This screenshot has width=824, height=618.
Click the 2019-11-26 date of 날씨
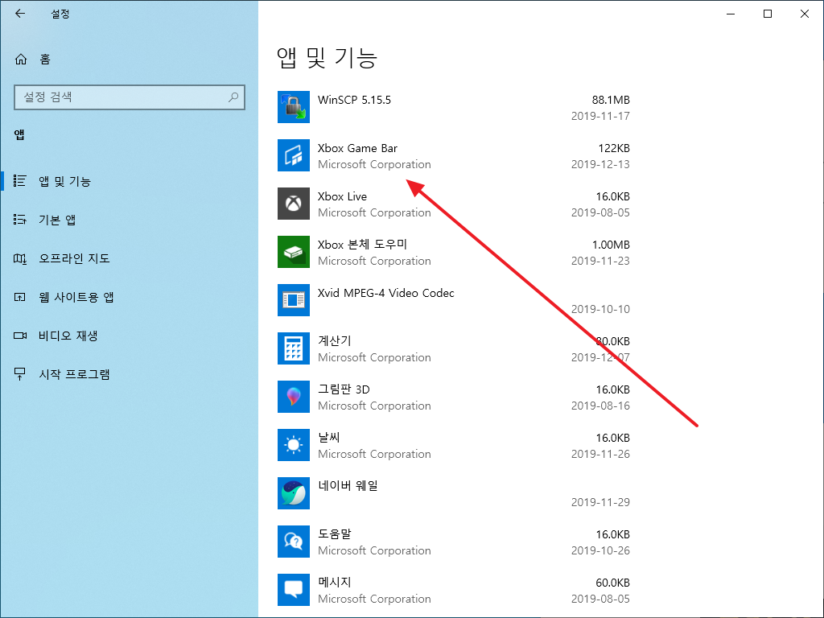600,455
